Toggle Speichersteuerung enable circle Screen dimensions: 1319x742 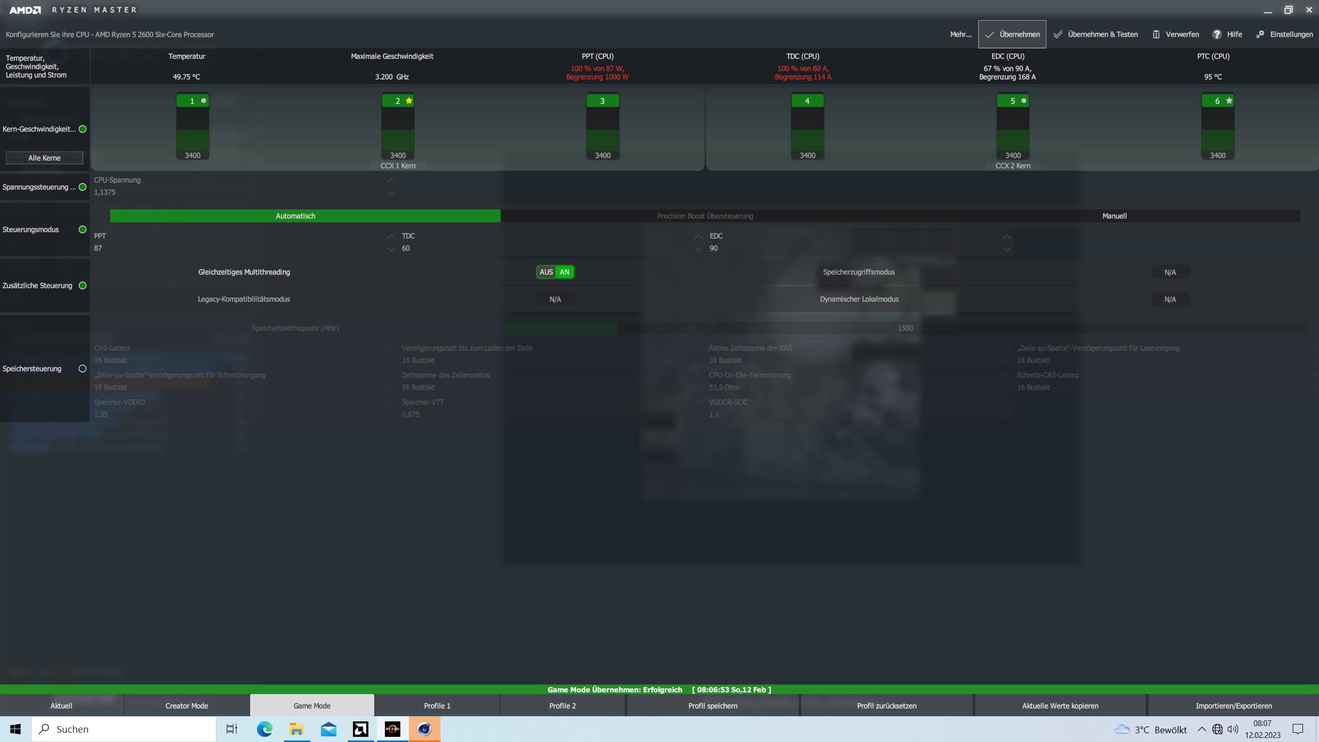[82, 368]
